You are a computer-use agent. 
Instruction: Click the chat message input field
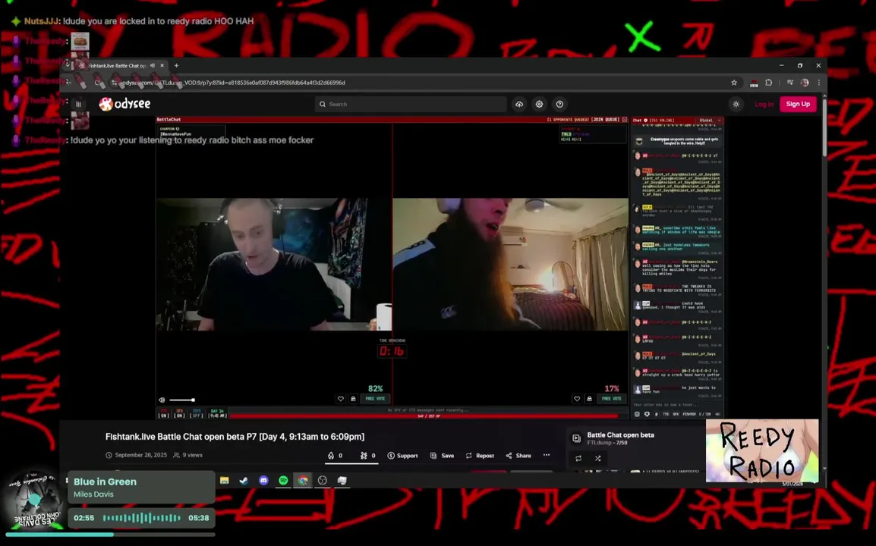pyautogui.click(x=677, y=405)
